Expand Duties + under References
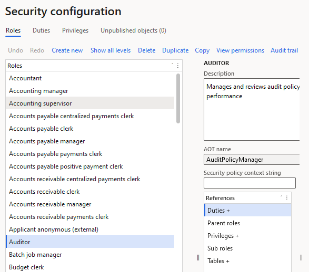 [248, 210]
